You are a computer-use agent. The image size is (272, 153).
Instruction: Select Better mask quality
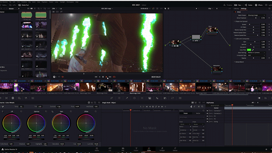[198, 113]
